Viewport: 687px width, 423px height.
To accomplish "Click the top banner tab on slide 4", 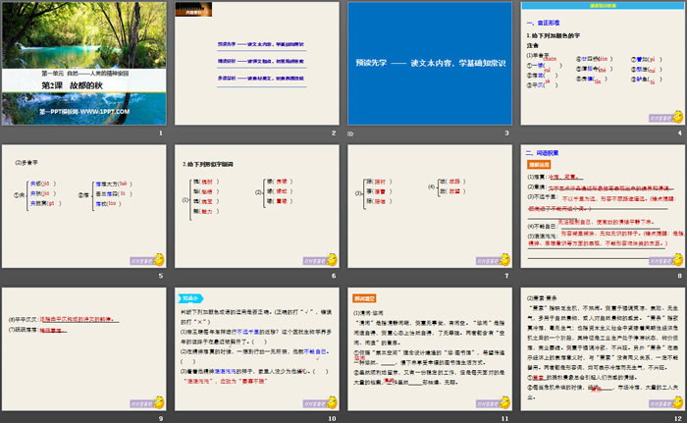I will point(601,4).
